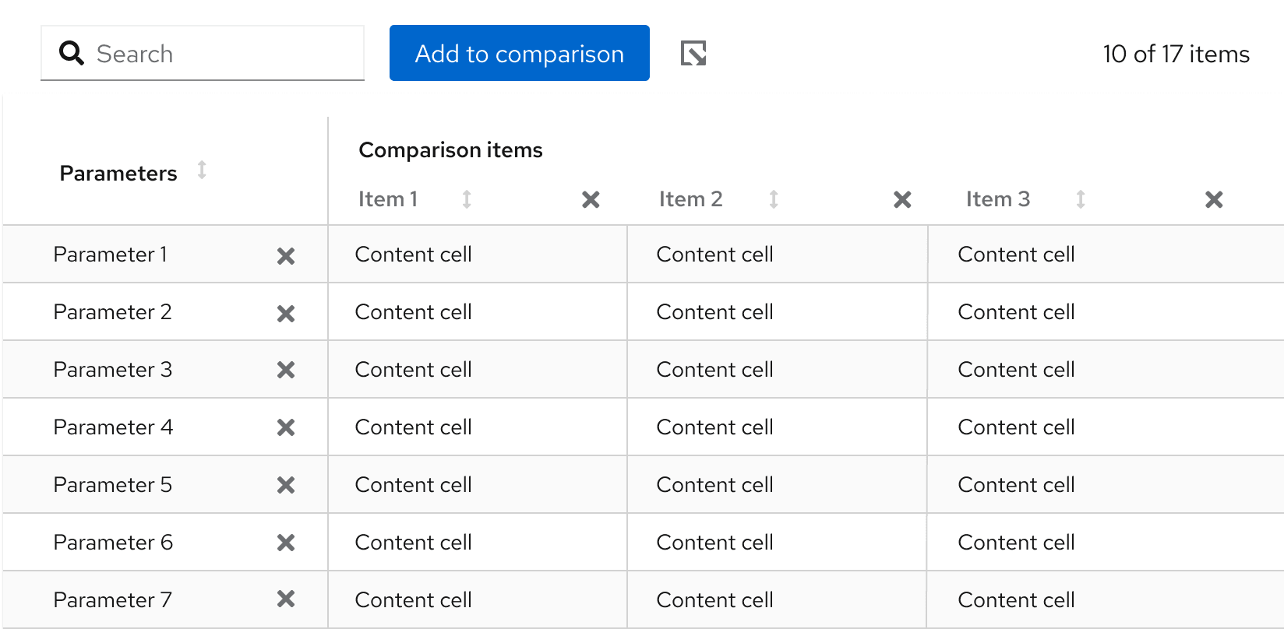Remove the Parameter 6 row
The image size is (1284, 629).
286,543
